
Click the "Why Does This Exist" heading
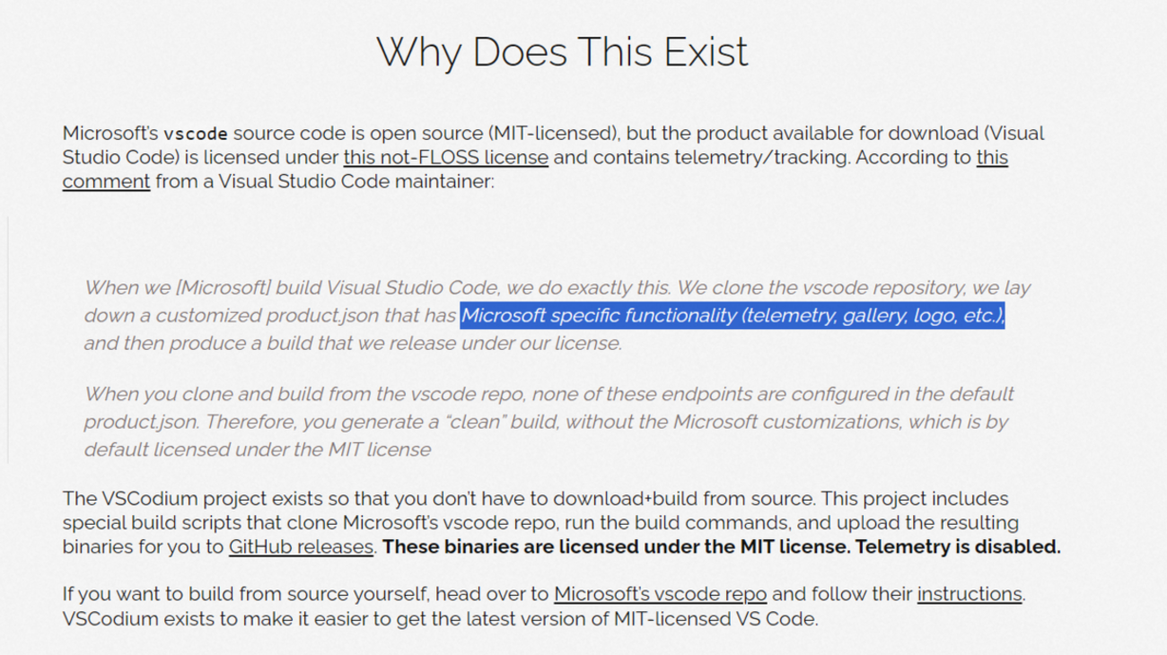pos(562,52)
